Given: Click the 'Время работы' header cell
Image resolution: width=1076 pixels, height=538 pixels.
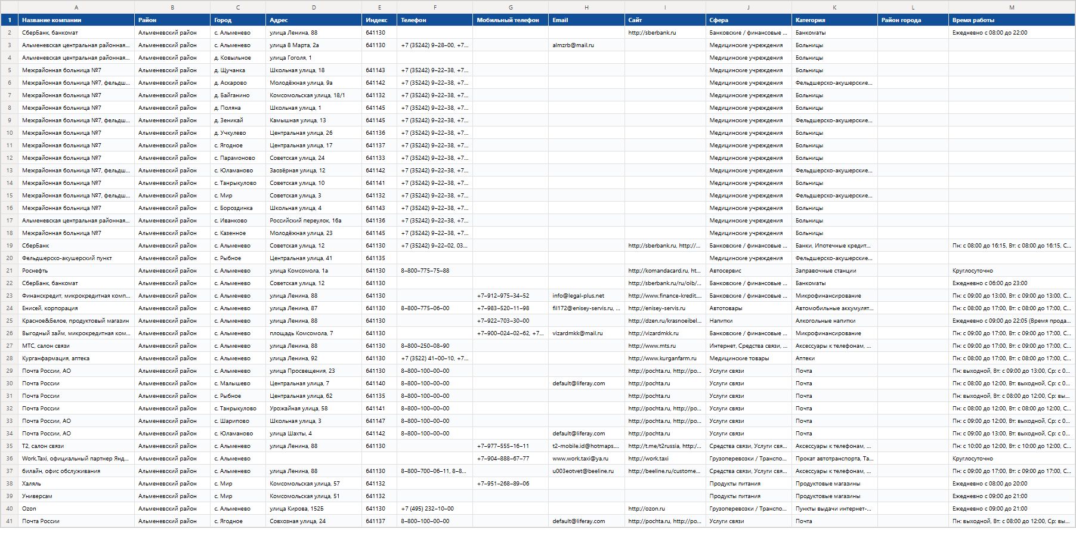Looking at the screenshot, I should (1012, 20).
